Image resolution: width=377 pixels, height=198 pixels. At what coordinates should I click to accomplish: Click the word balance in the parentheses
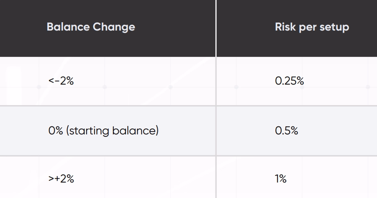tap(135, 131)
